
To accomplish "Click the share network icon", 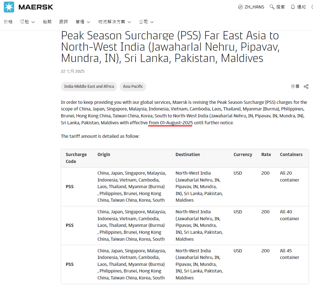I will coord(306,87).
